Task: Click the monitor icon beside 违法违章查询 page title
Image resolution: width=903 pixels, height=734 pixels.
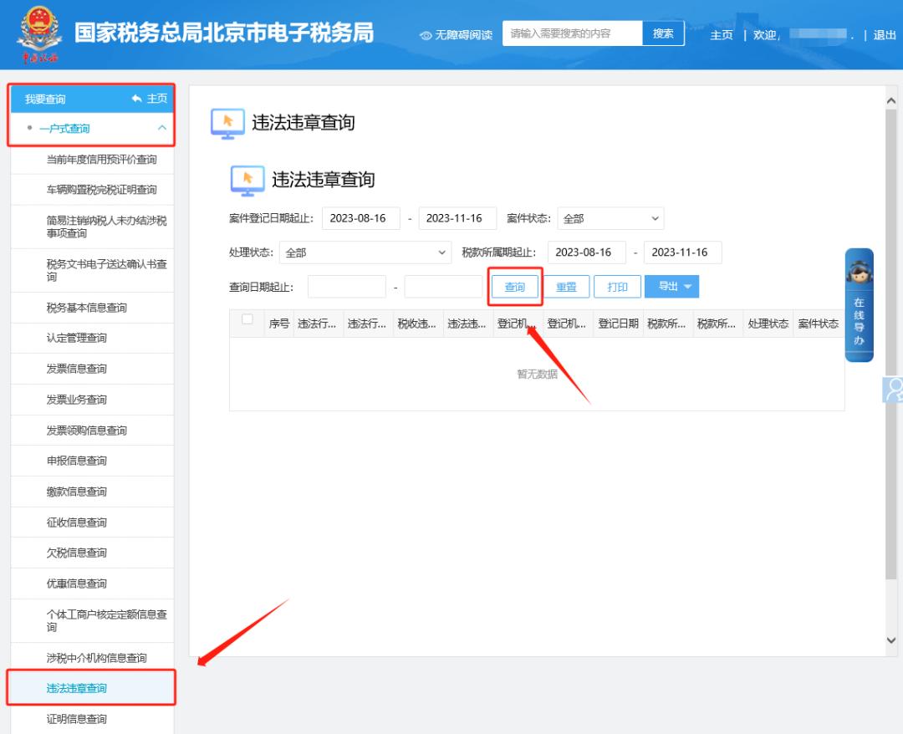Action: tap(227, 123)
